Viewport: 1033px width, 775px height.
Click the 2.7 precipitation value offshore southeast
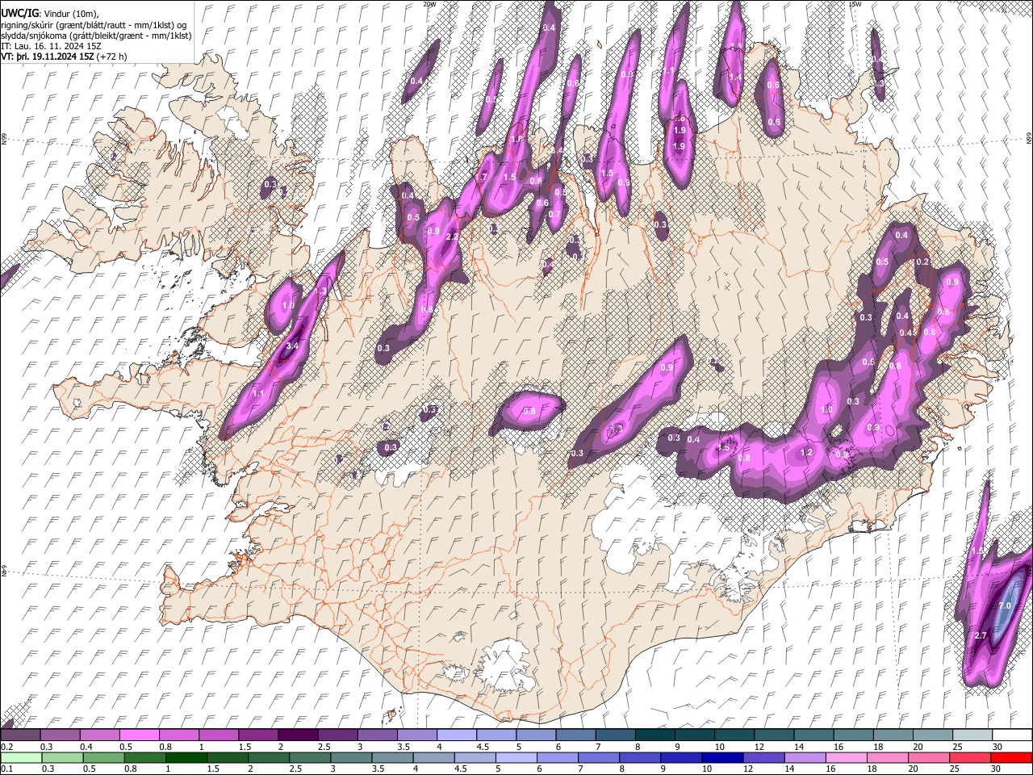[x=981, y=636]
